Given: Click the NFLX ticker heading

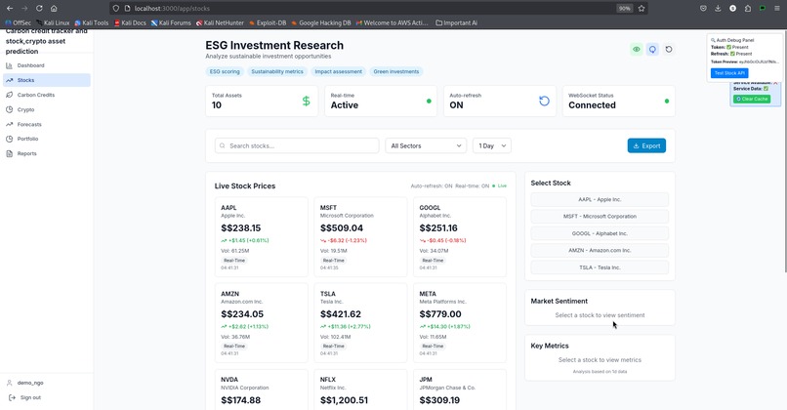Looking at the screenshot, I should tap(328, 380).
